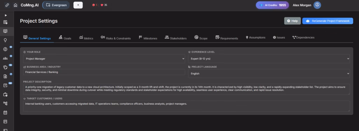
Task: Select the General Settings tab
Action: click(37, 38)
